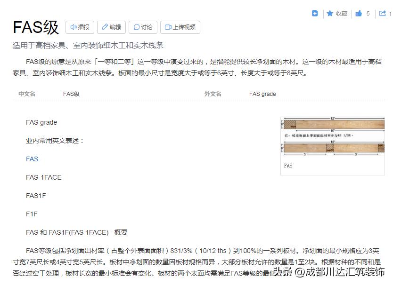Open the FAS hyperlink in the list

[x=32, y=159]
